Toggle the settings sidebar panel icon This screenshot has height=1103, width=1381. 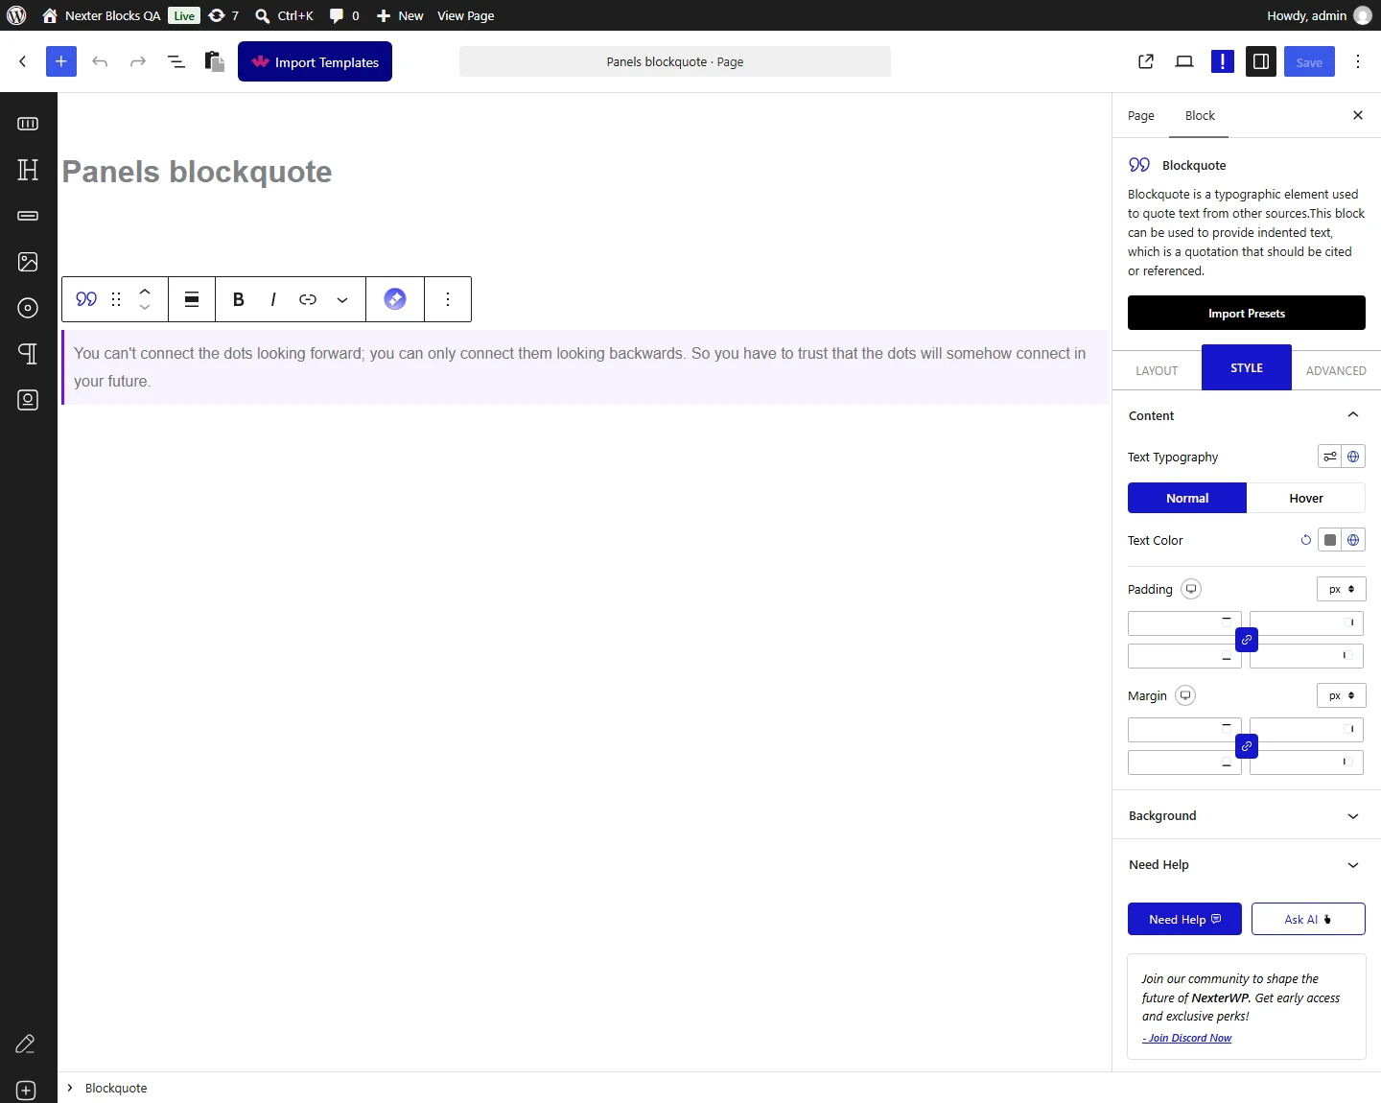click(1261, 61)
